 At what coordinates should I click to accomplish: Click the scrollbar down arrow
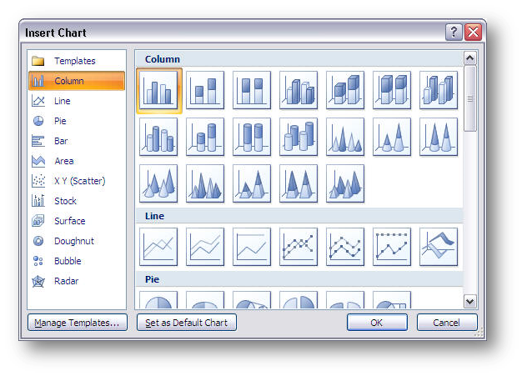[x=469, y=301]
